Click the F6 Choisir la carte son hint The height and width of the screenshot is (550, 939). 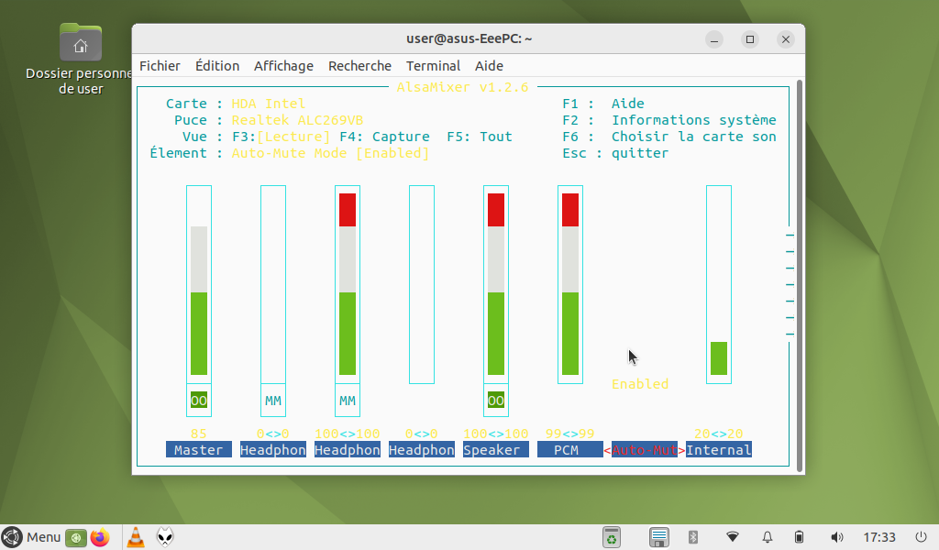pyautogui.click(x=668, y=137)
